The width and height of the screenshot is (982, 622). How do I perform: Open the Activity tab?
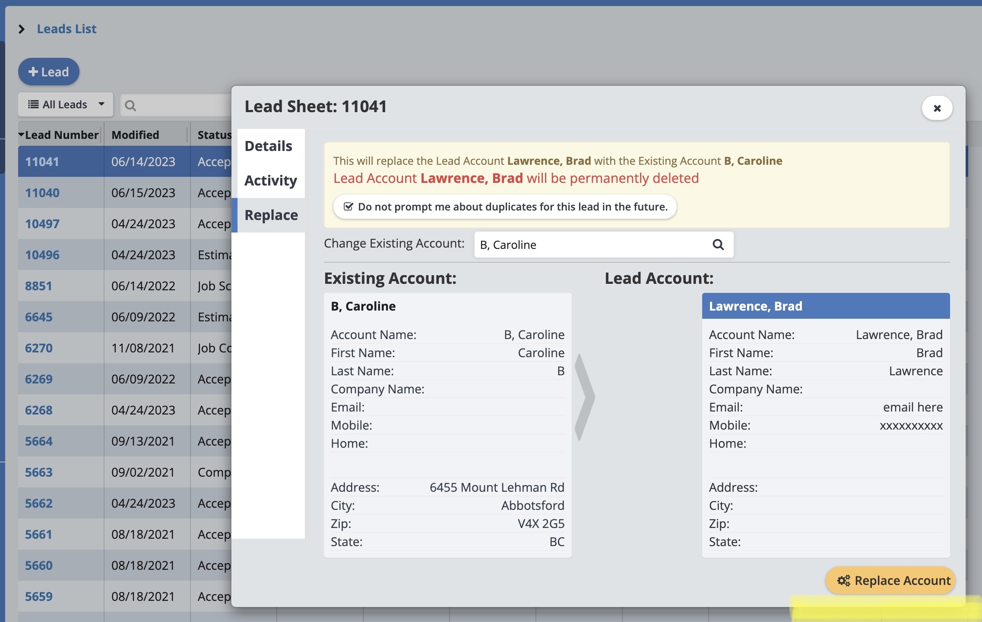pos(270,181)
